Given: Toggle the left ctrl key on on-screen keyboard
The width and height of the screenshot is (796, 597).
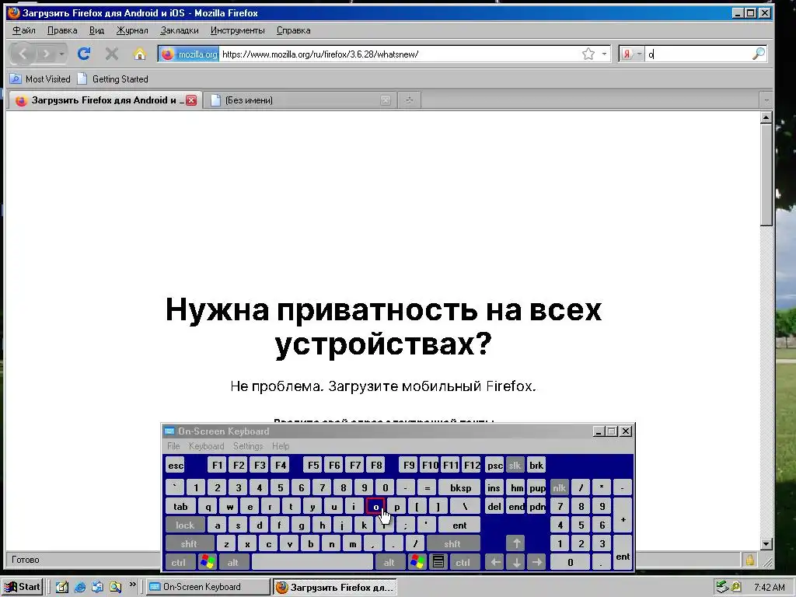Looking at the screenshot, I should point(179,563).
